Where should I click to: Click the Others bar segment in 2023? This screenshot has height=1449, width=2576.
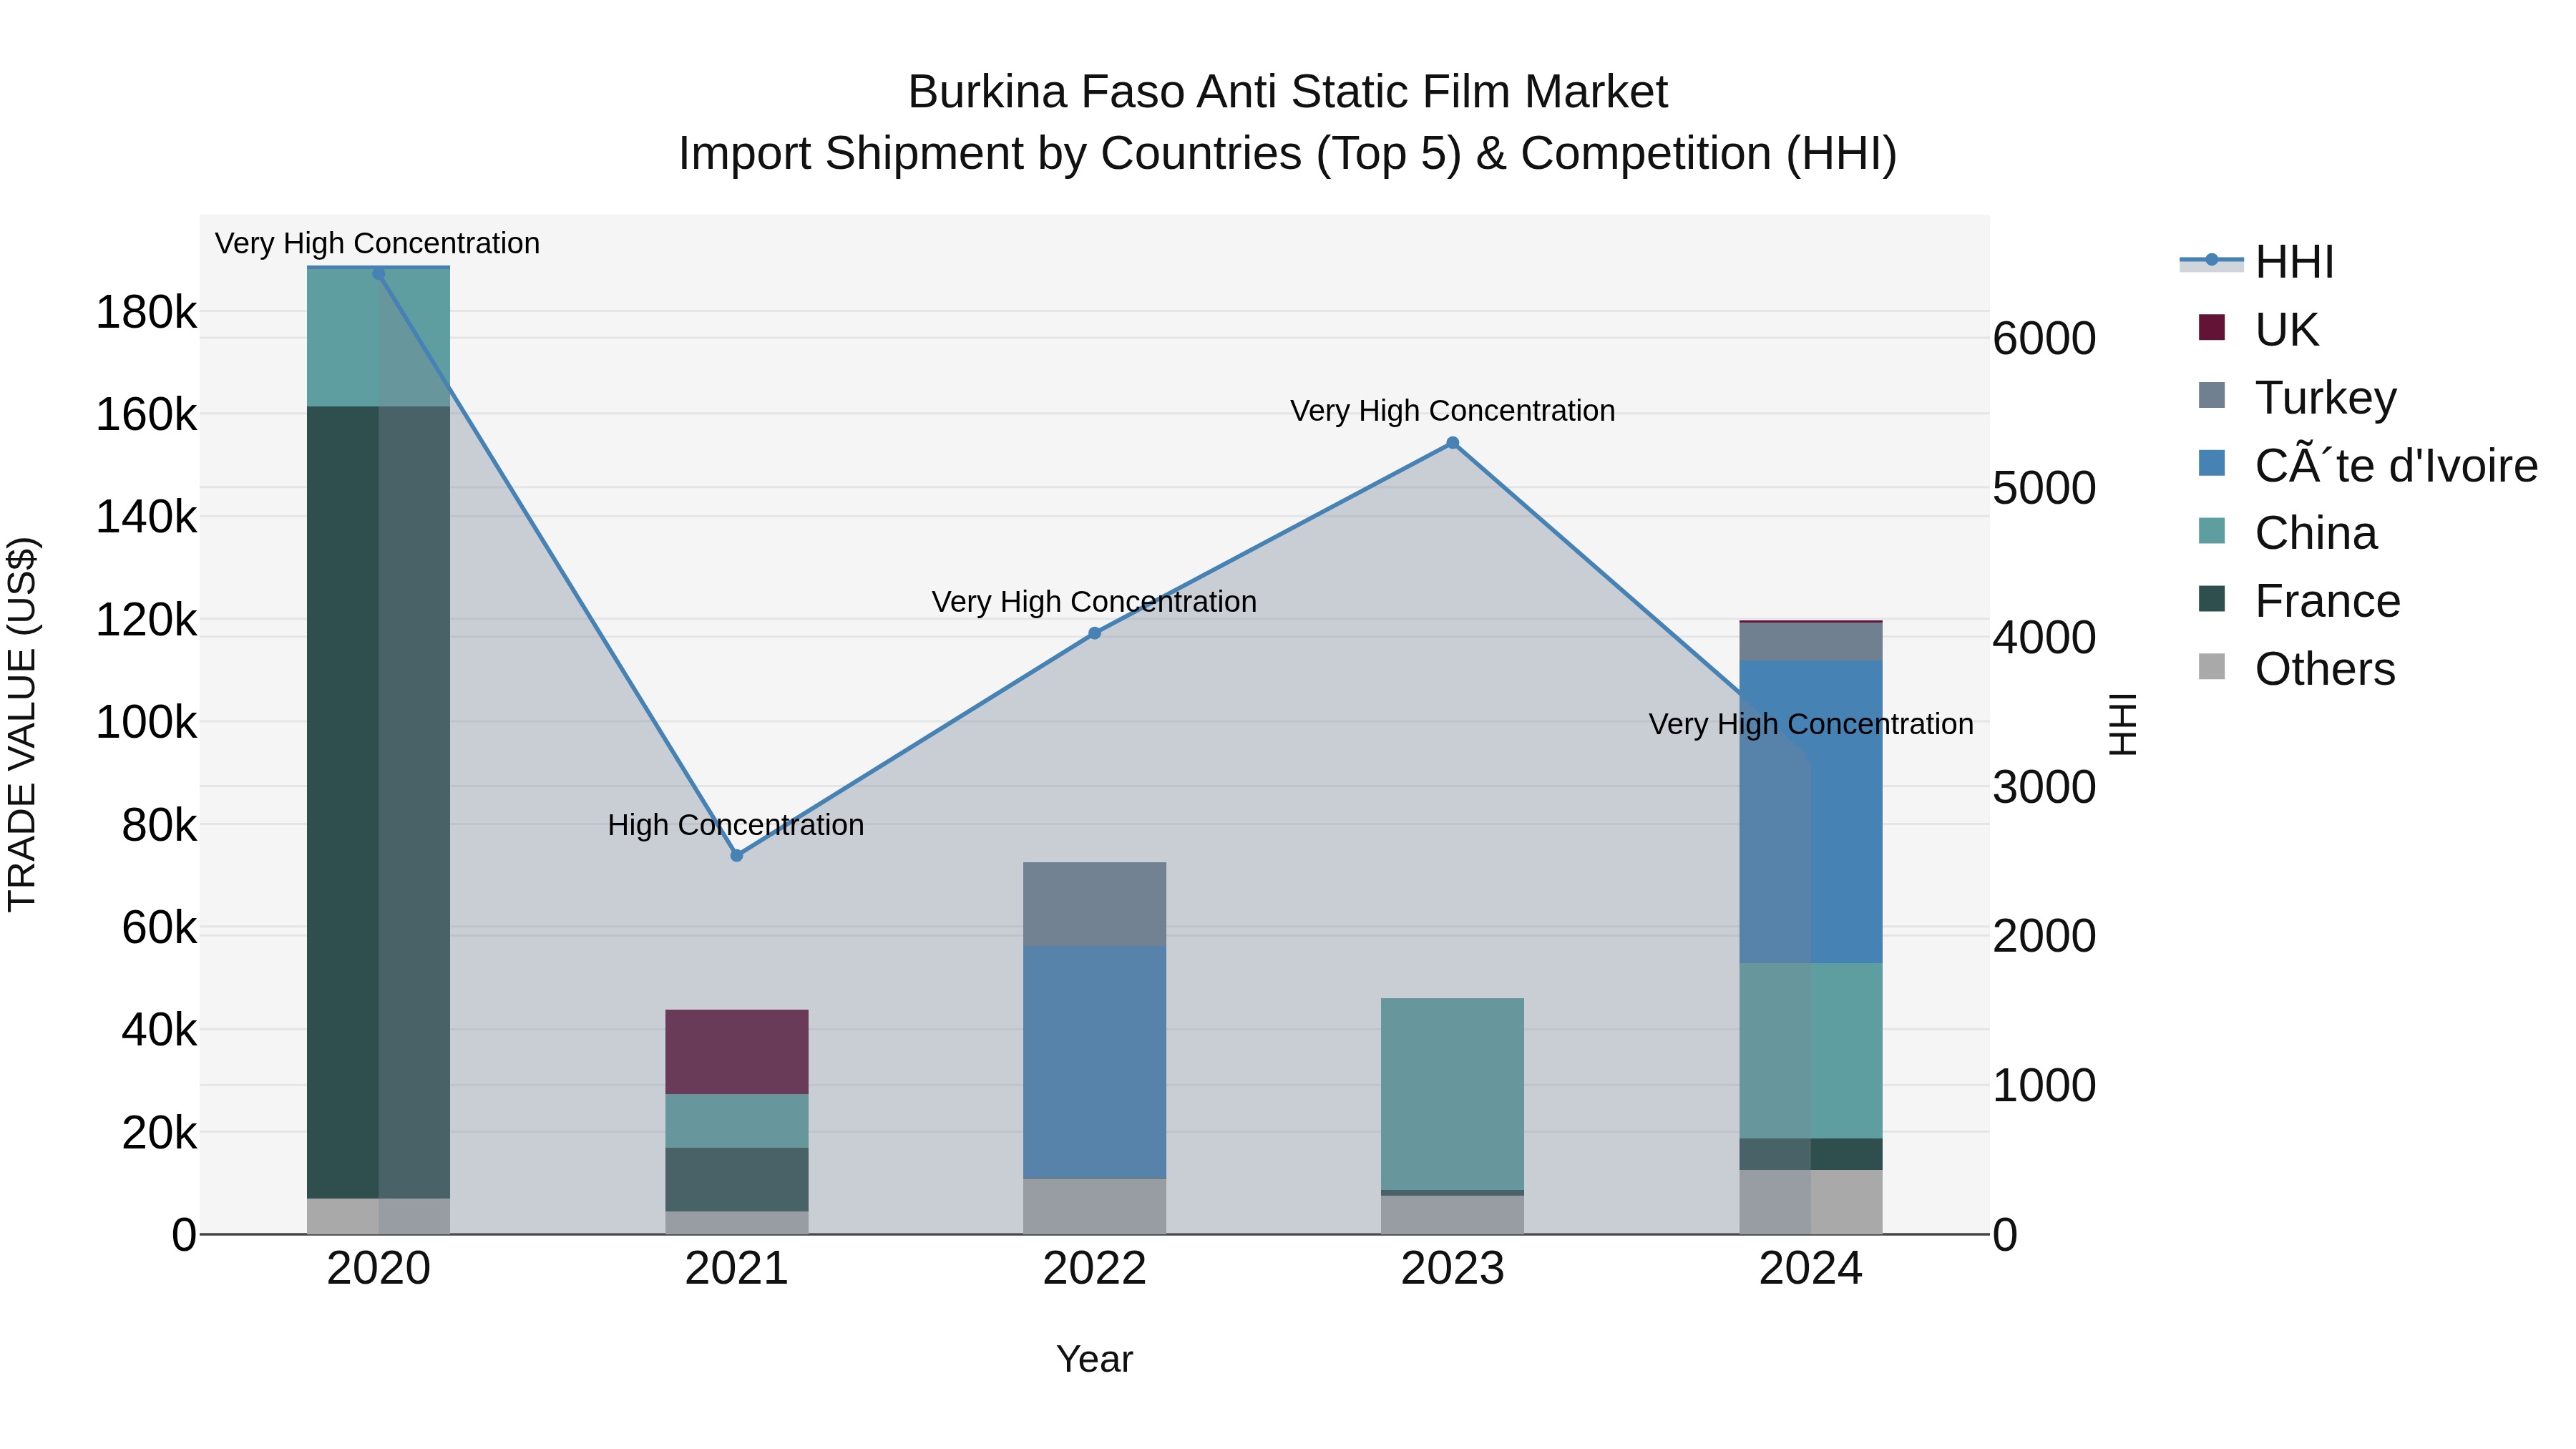click(1453, 1215)
